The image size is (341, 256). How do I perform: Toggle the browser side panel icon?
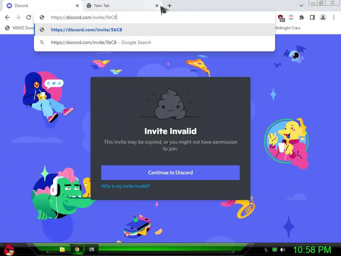pos(312,17)
